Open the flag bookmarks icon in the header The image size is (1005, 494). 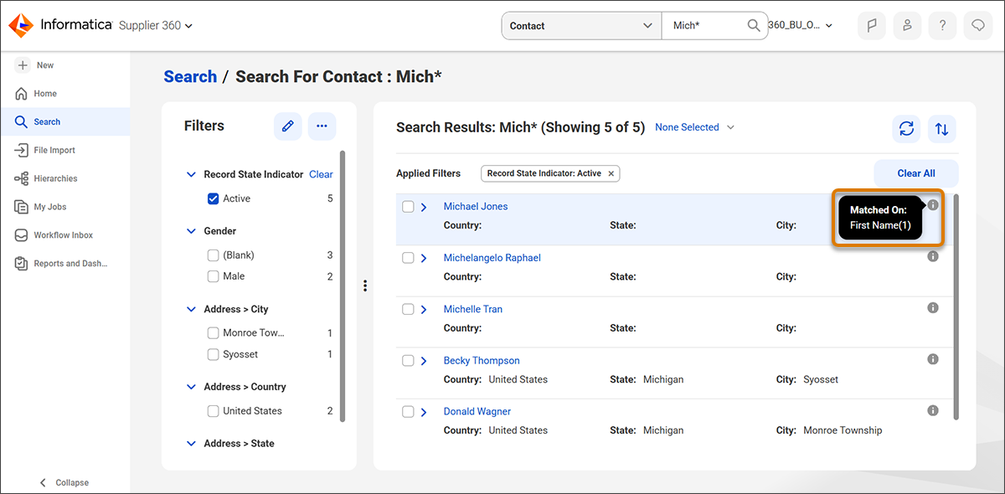[872, 25]
